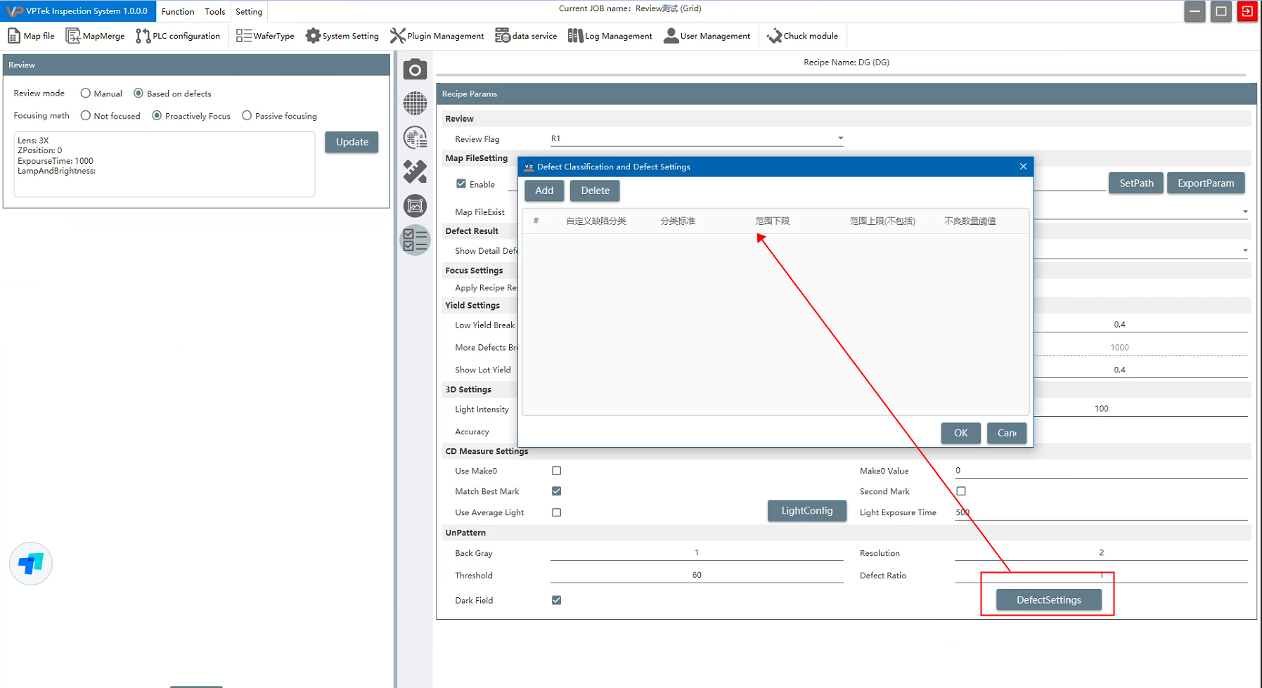The height and width of the screenshot is (688, 1262).
Task: Expand the Map FileExist dropdown arrow
Action: click(1244, 212)
